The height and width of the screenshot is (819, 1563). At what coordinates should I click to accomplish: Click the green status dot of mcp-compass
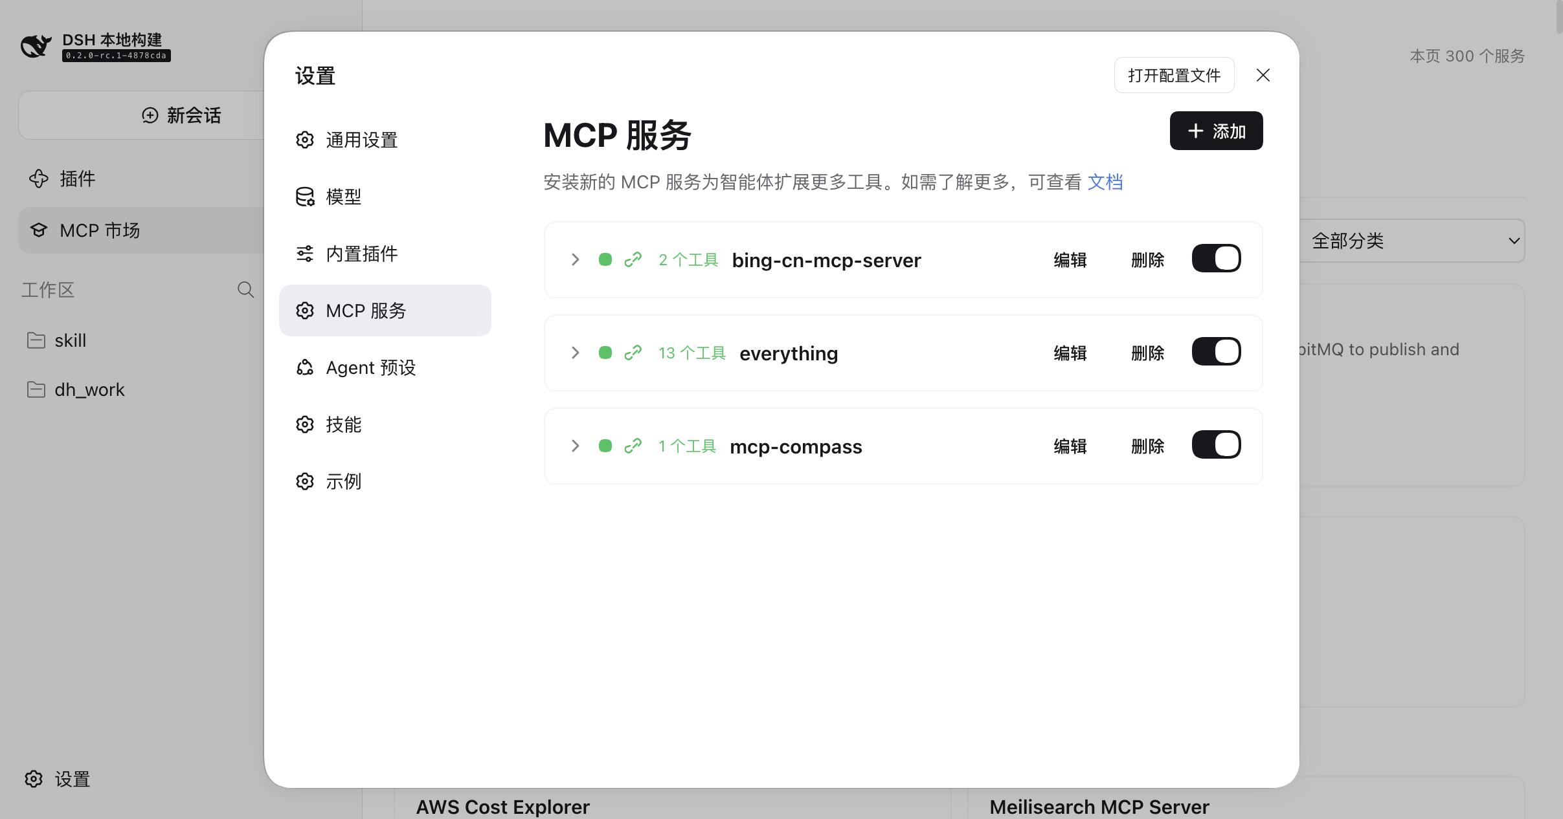tap(605, 446)
